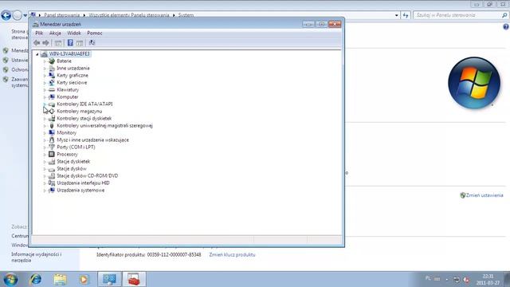Expand the Monitory node
This screenshot has height=287, width=510.
(x=45, y=133)
